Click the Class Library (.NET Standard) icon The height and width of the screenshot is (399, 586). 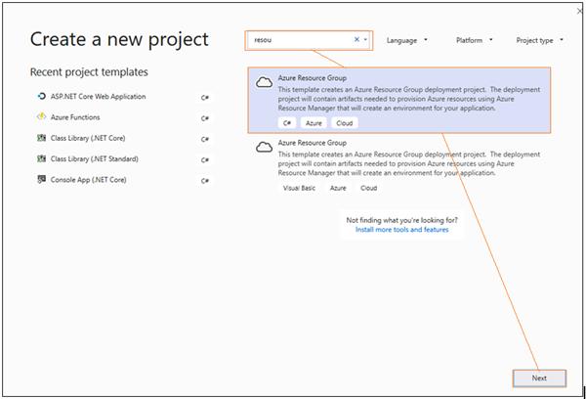pos(40,158)
